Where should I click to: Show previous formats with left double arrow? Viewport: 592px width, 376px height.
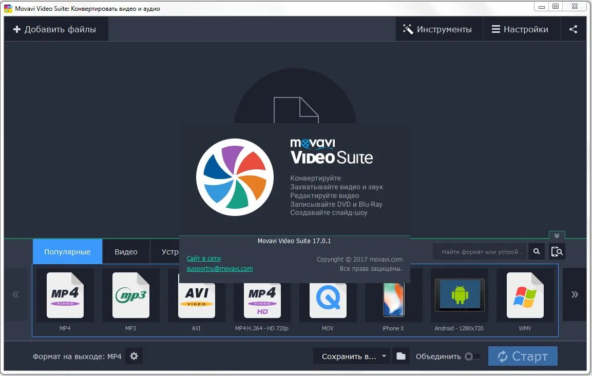(16, 294)
